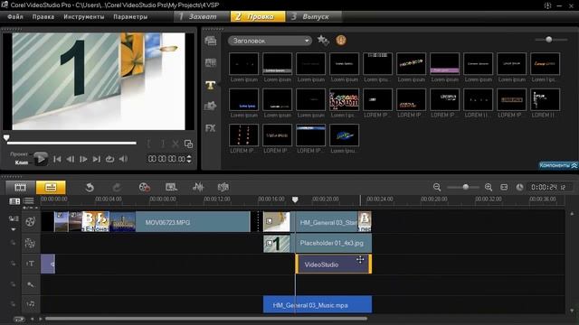Click the overlay track icon
This screenshot has width=579, height=325.
30,243
